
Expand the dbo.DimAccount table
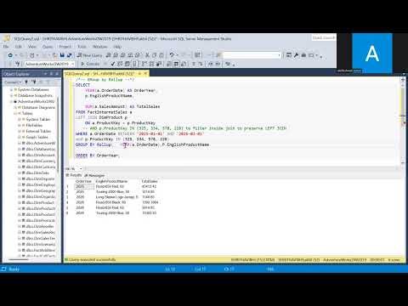point(20,155)
